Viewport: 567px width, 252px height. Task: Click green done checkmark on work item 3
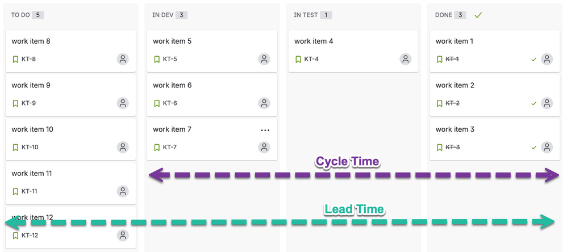(x=533, y=148)
